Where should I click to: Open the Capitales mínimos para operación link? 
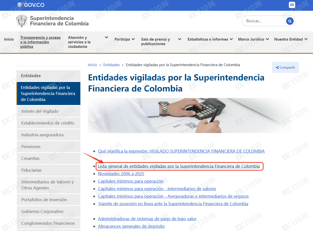(131, 181)
